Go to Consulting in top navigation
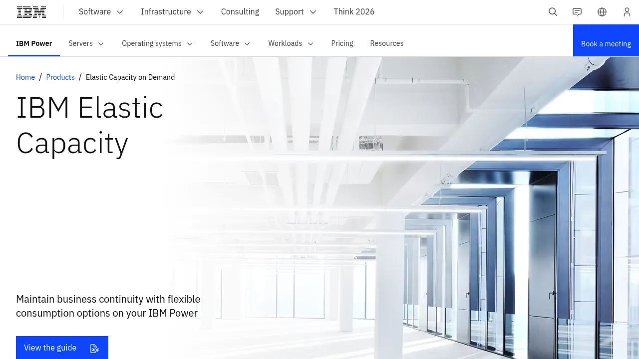The height and width of the screenshot is (359, 639). coord(240,12)
